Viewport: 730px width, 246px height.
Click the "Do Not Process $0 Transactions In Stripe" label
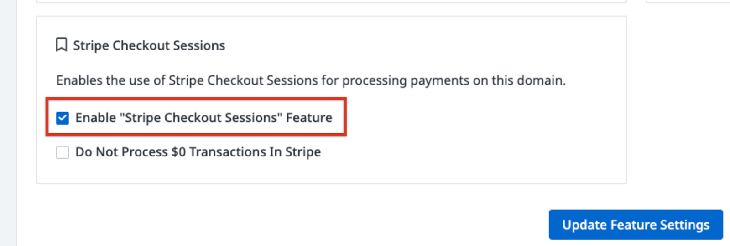198,152
